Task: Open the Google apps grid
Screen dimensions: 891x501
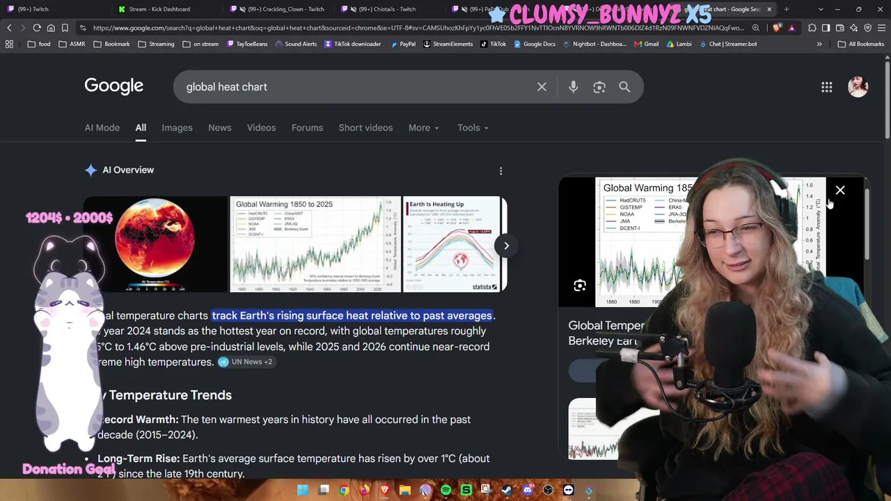Action: click(x=826, y=87)
